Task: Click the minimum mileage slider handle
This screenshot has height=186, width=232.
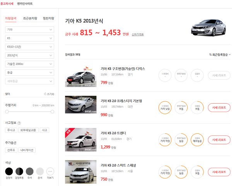Action: click(x=7, y=112)
